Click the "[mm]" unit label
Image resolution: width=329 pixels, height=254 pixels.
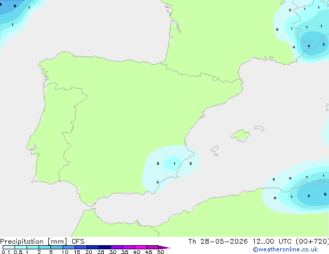(57, 242)
